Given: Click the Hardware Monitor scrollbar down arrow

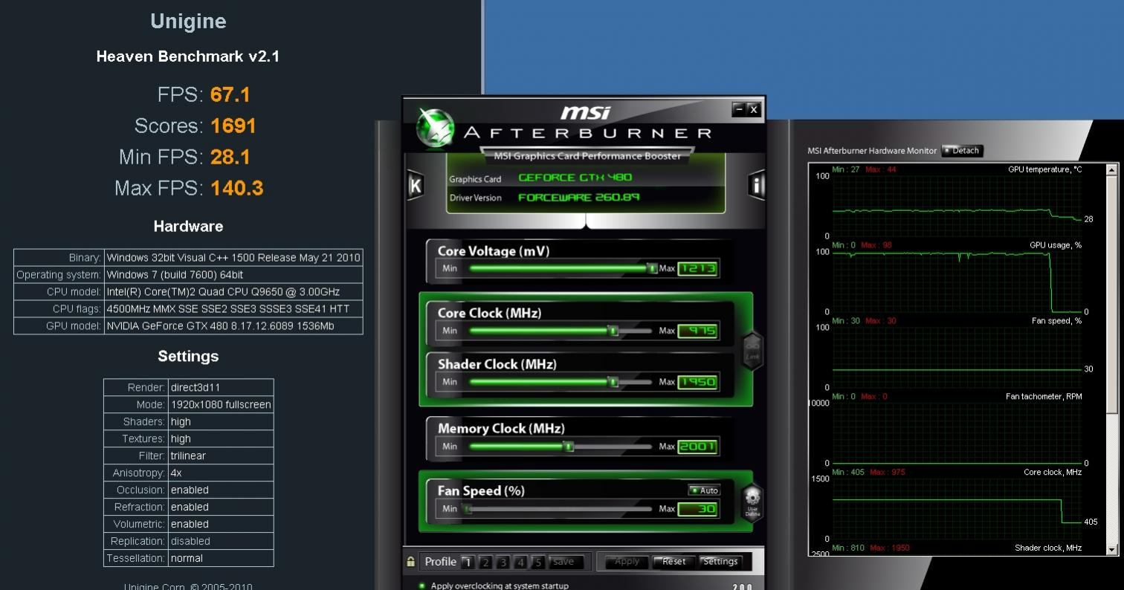Looking at the screenshot, I should [x=1112, y=550].
